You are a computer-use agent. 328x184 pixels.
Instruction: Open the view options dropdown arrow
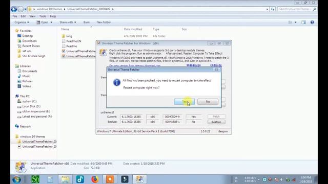point(296,22)
